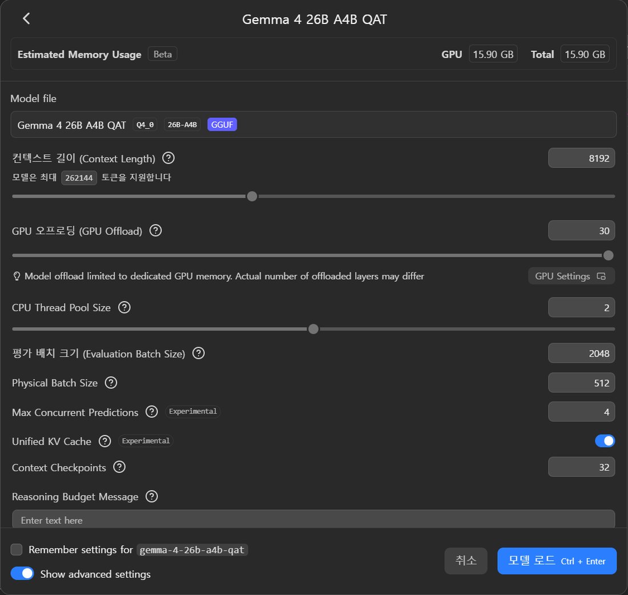Go back using the left chevron arrow
The width and height of the screenshot is (628, 595).
tap(26, 18)
